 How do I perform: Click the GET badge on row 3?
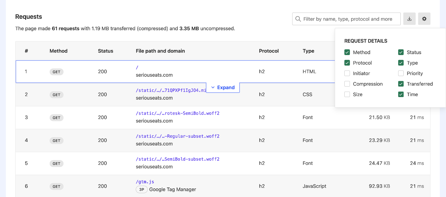point(56,118)
